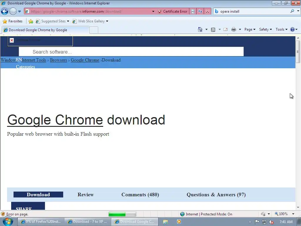Screen dimensions: 301x226
Task: Expand the feeds dropdown arrow
Action: (219, 29)
